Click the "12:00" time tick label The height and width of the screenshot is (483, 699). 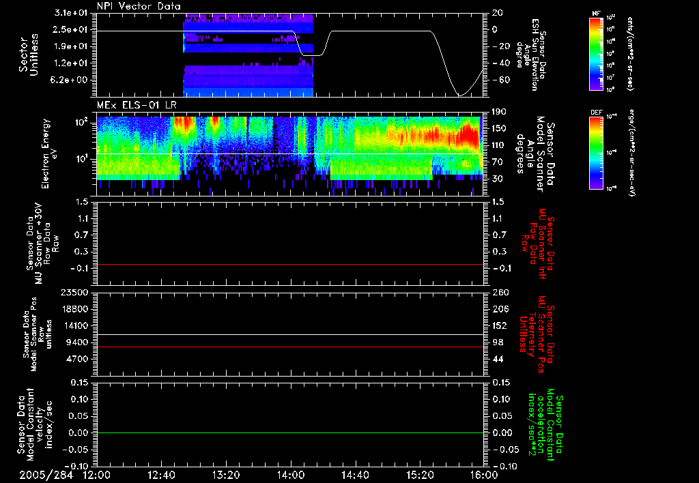tap(97, 475)
